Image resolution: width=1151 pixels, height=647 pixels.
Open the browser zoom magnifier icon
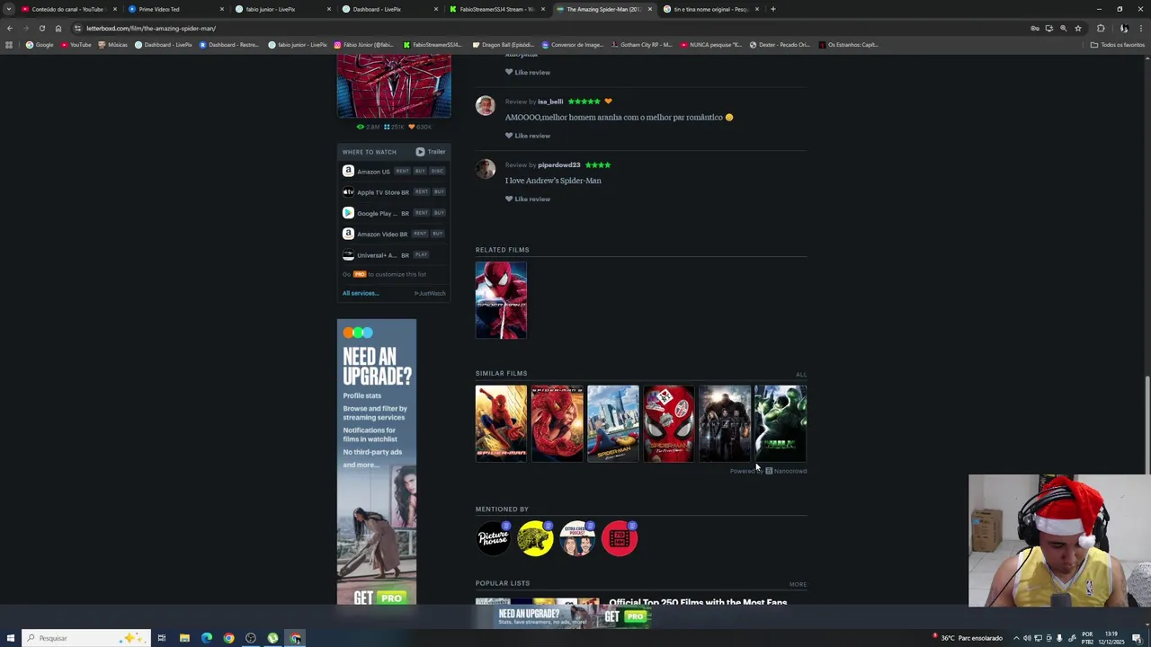coord(1063,28)
